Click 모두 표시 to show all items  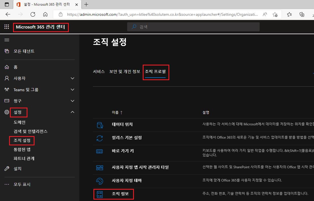pos(22,184)
